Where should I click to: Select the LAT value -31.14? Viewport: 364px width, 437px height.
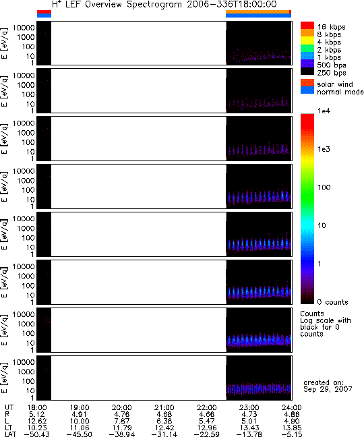164,434
